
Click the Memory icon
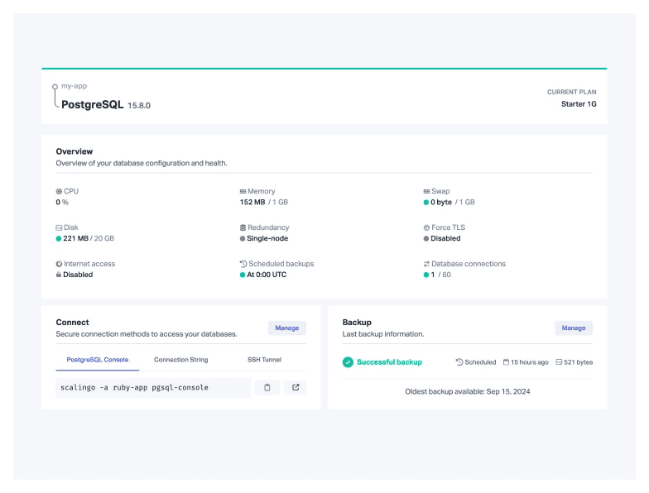point(243,192)
